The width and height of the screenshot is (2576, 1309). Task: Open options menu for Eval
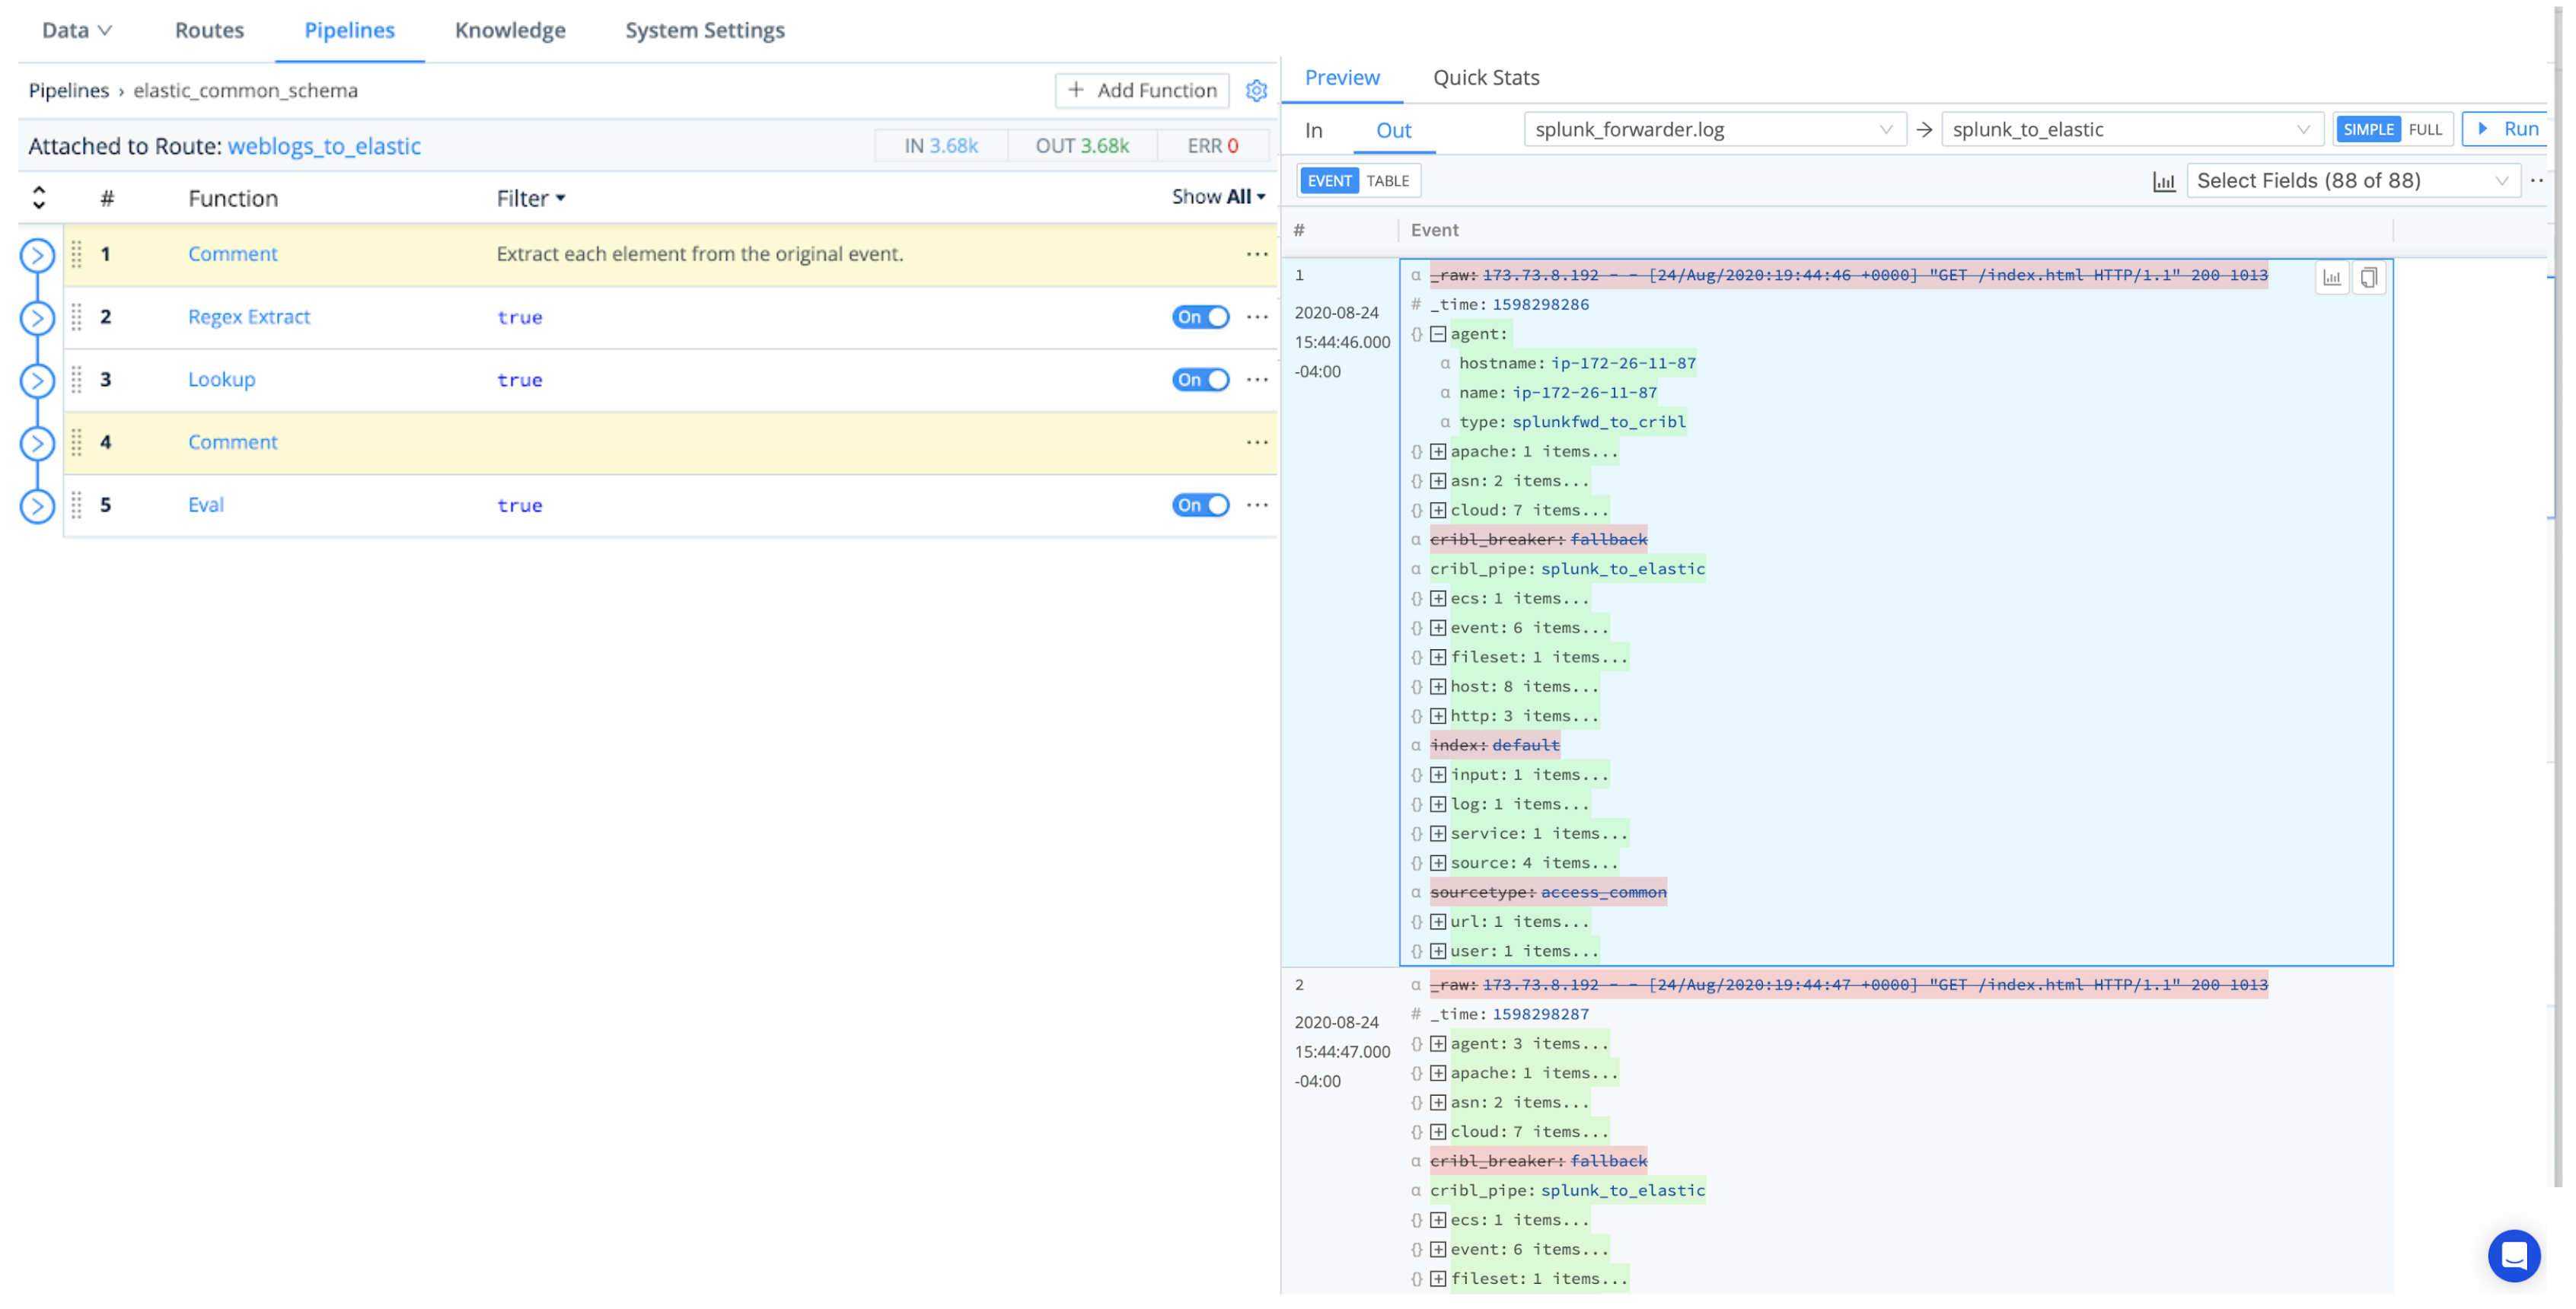(x=1257, y=505)
